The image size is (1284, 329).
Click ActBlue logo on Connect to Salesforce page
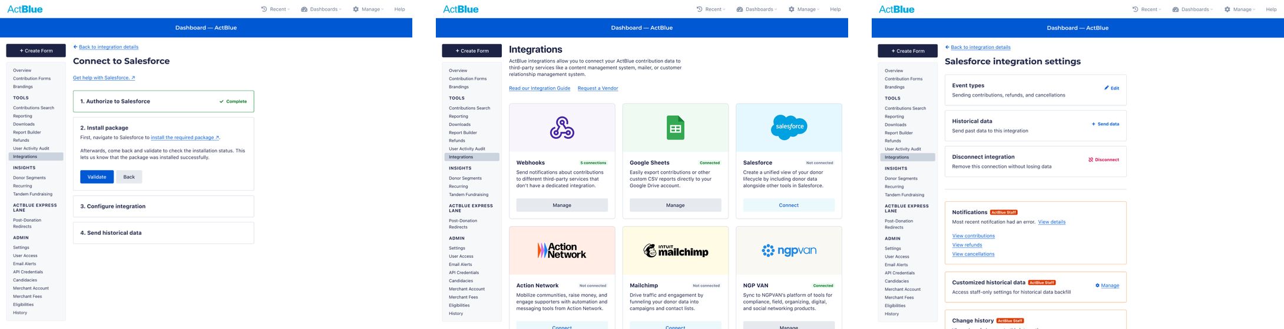click(25, 9)
